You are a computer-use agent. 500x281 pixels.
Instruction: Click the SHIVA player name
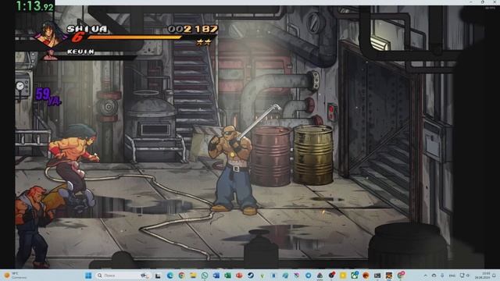click(x=87, y=29)
